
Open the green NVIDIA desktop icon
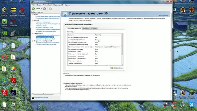(4, 34)
